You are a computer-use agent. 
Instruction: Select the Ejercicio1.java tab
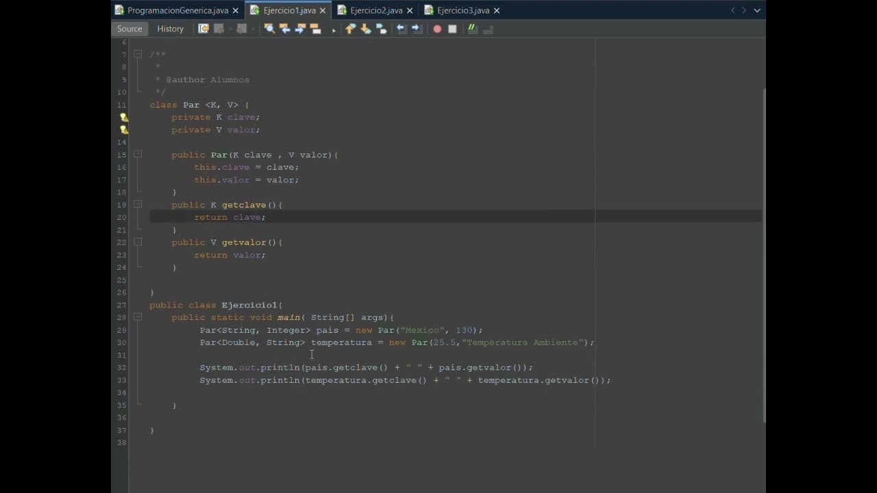point(290,10)
